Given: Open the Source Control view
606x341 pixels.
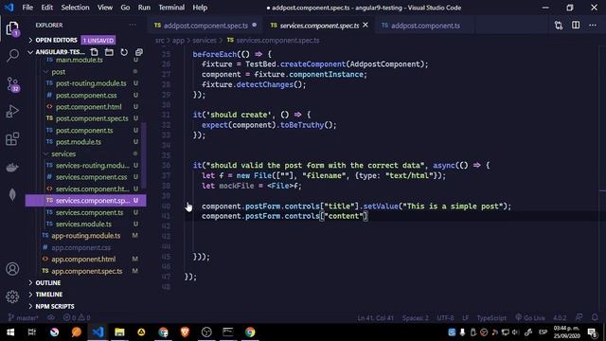Looking at the screenshot, I should pyautogui.click(x=12, y=83).
